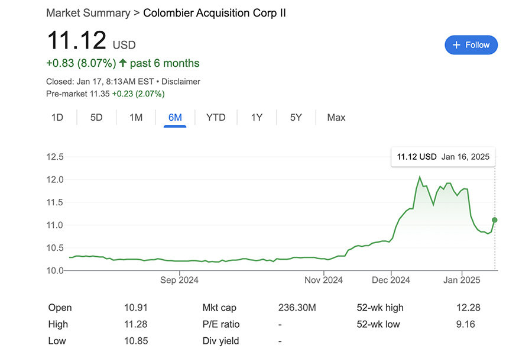Open the Colombier Acquisition Corp II page
Viewport: 532px width, 355px height.
pyautogui.click(x=215, y=12)
